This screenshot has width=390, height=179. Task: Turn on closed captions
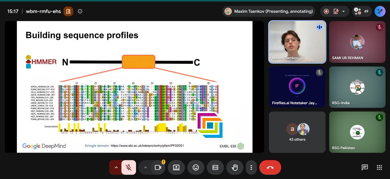[215, 167]
